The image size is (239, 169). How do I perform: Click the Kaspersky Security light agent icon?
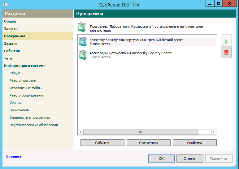(83, 42)
